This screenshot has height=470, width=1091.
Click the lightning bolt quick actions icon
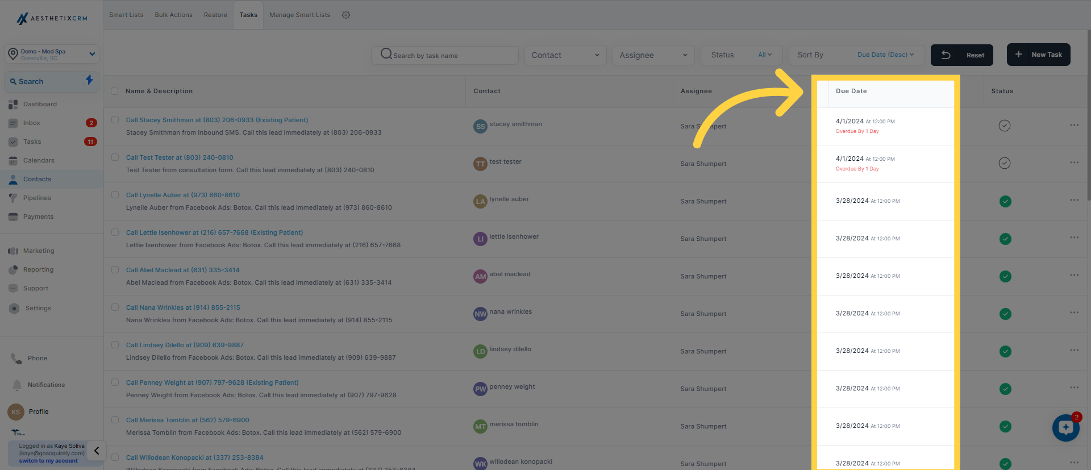(89, 80)
